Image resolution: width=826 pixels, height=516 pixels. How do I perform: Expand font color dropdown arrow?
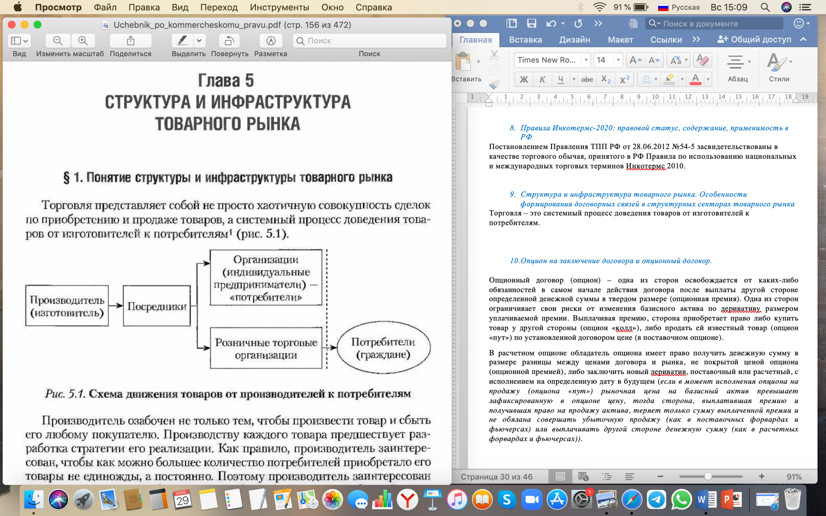pyautogui.click(x=708, y=79)
